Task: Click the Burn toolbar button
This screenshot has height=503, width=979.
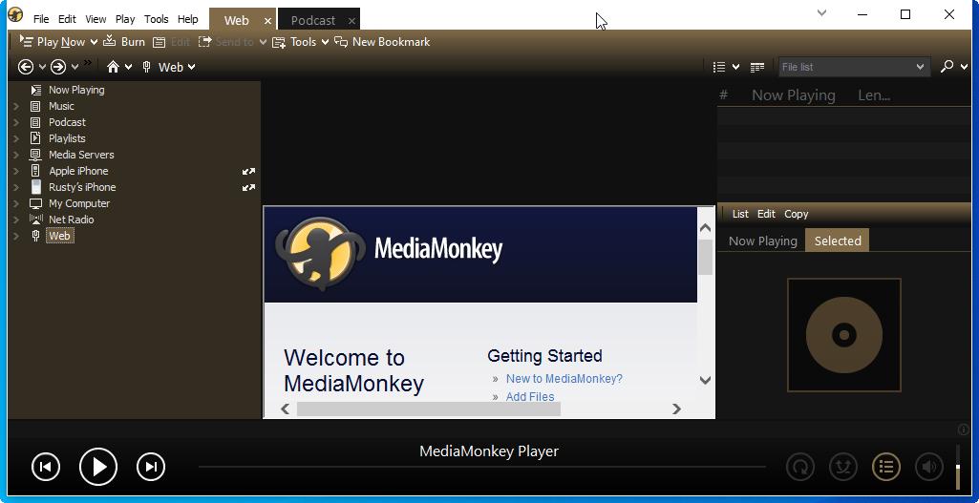Action: (124, 42)
